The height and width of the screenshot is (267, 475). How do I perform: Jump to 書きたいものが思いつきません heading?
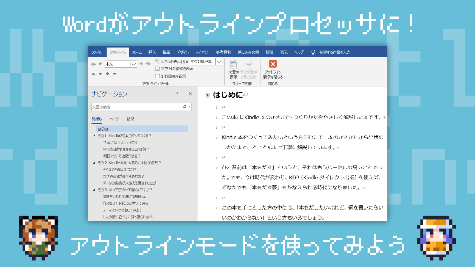[x=124, y=197]
